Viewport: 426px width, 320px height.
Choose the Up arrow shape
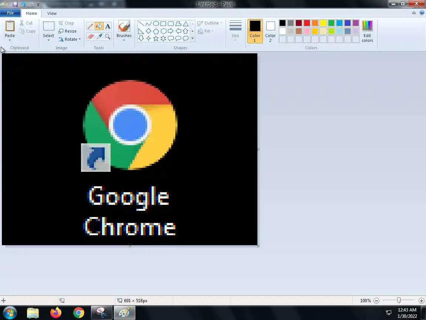pos(186,31)
